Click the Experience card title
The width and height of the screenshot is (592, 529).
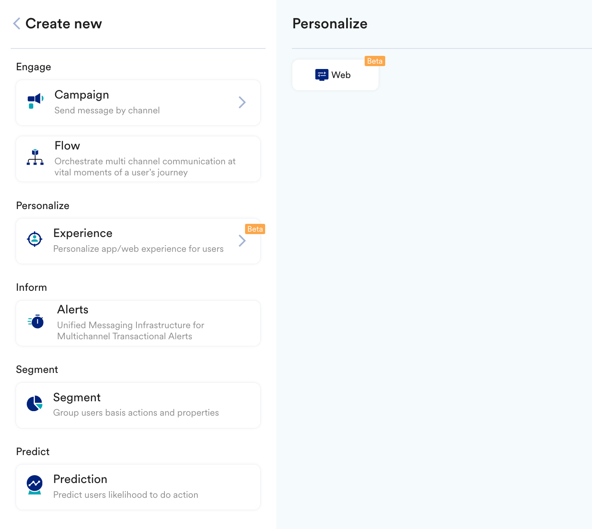tap(83, 233)
